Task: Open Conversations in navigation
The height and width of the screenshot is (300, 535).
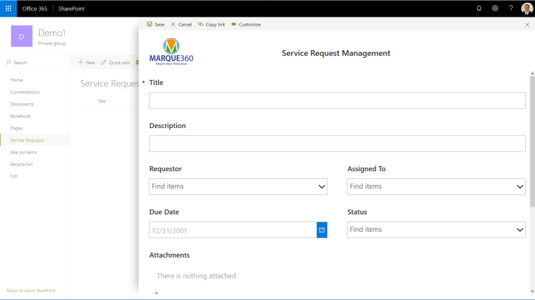Action: 25,92
